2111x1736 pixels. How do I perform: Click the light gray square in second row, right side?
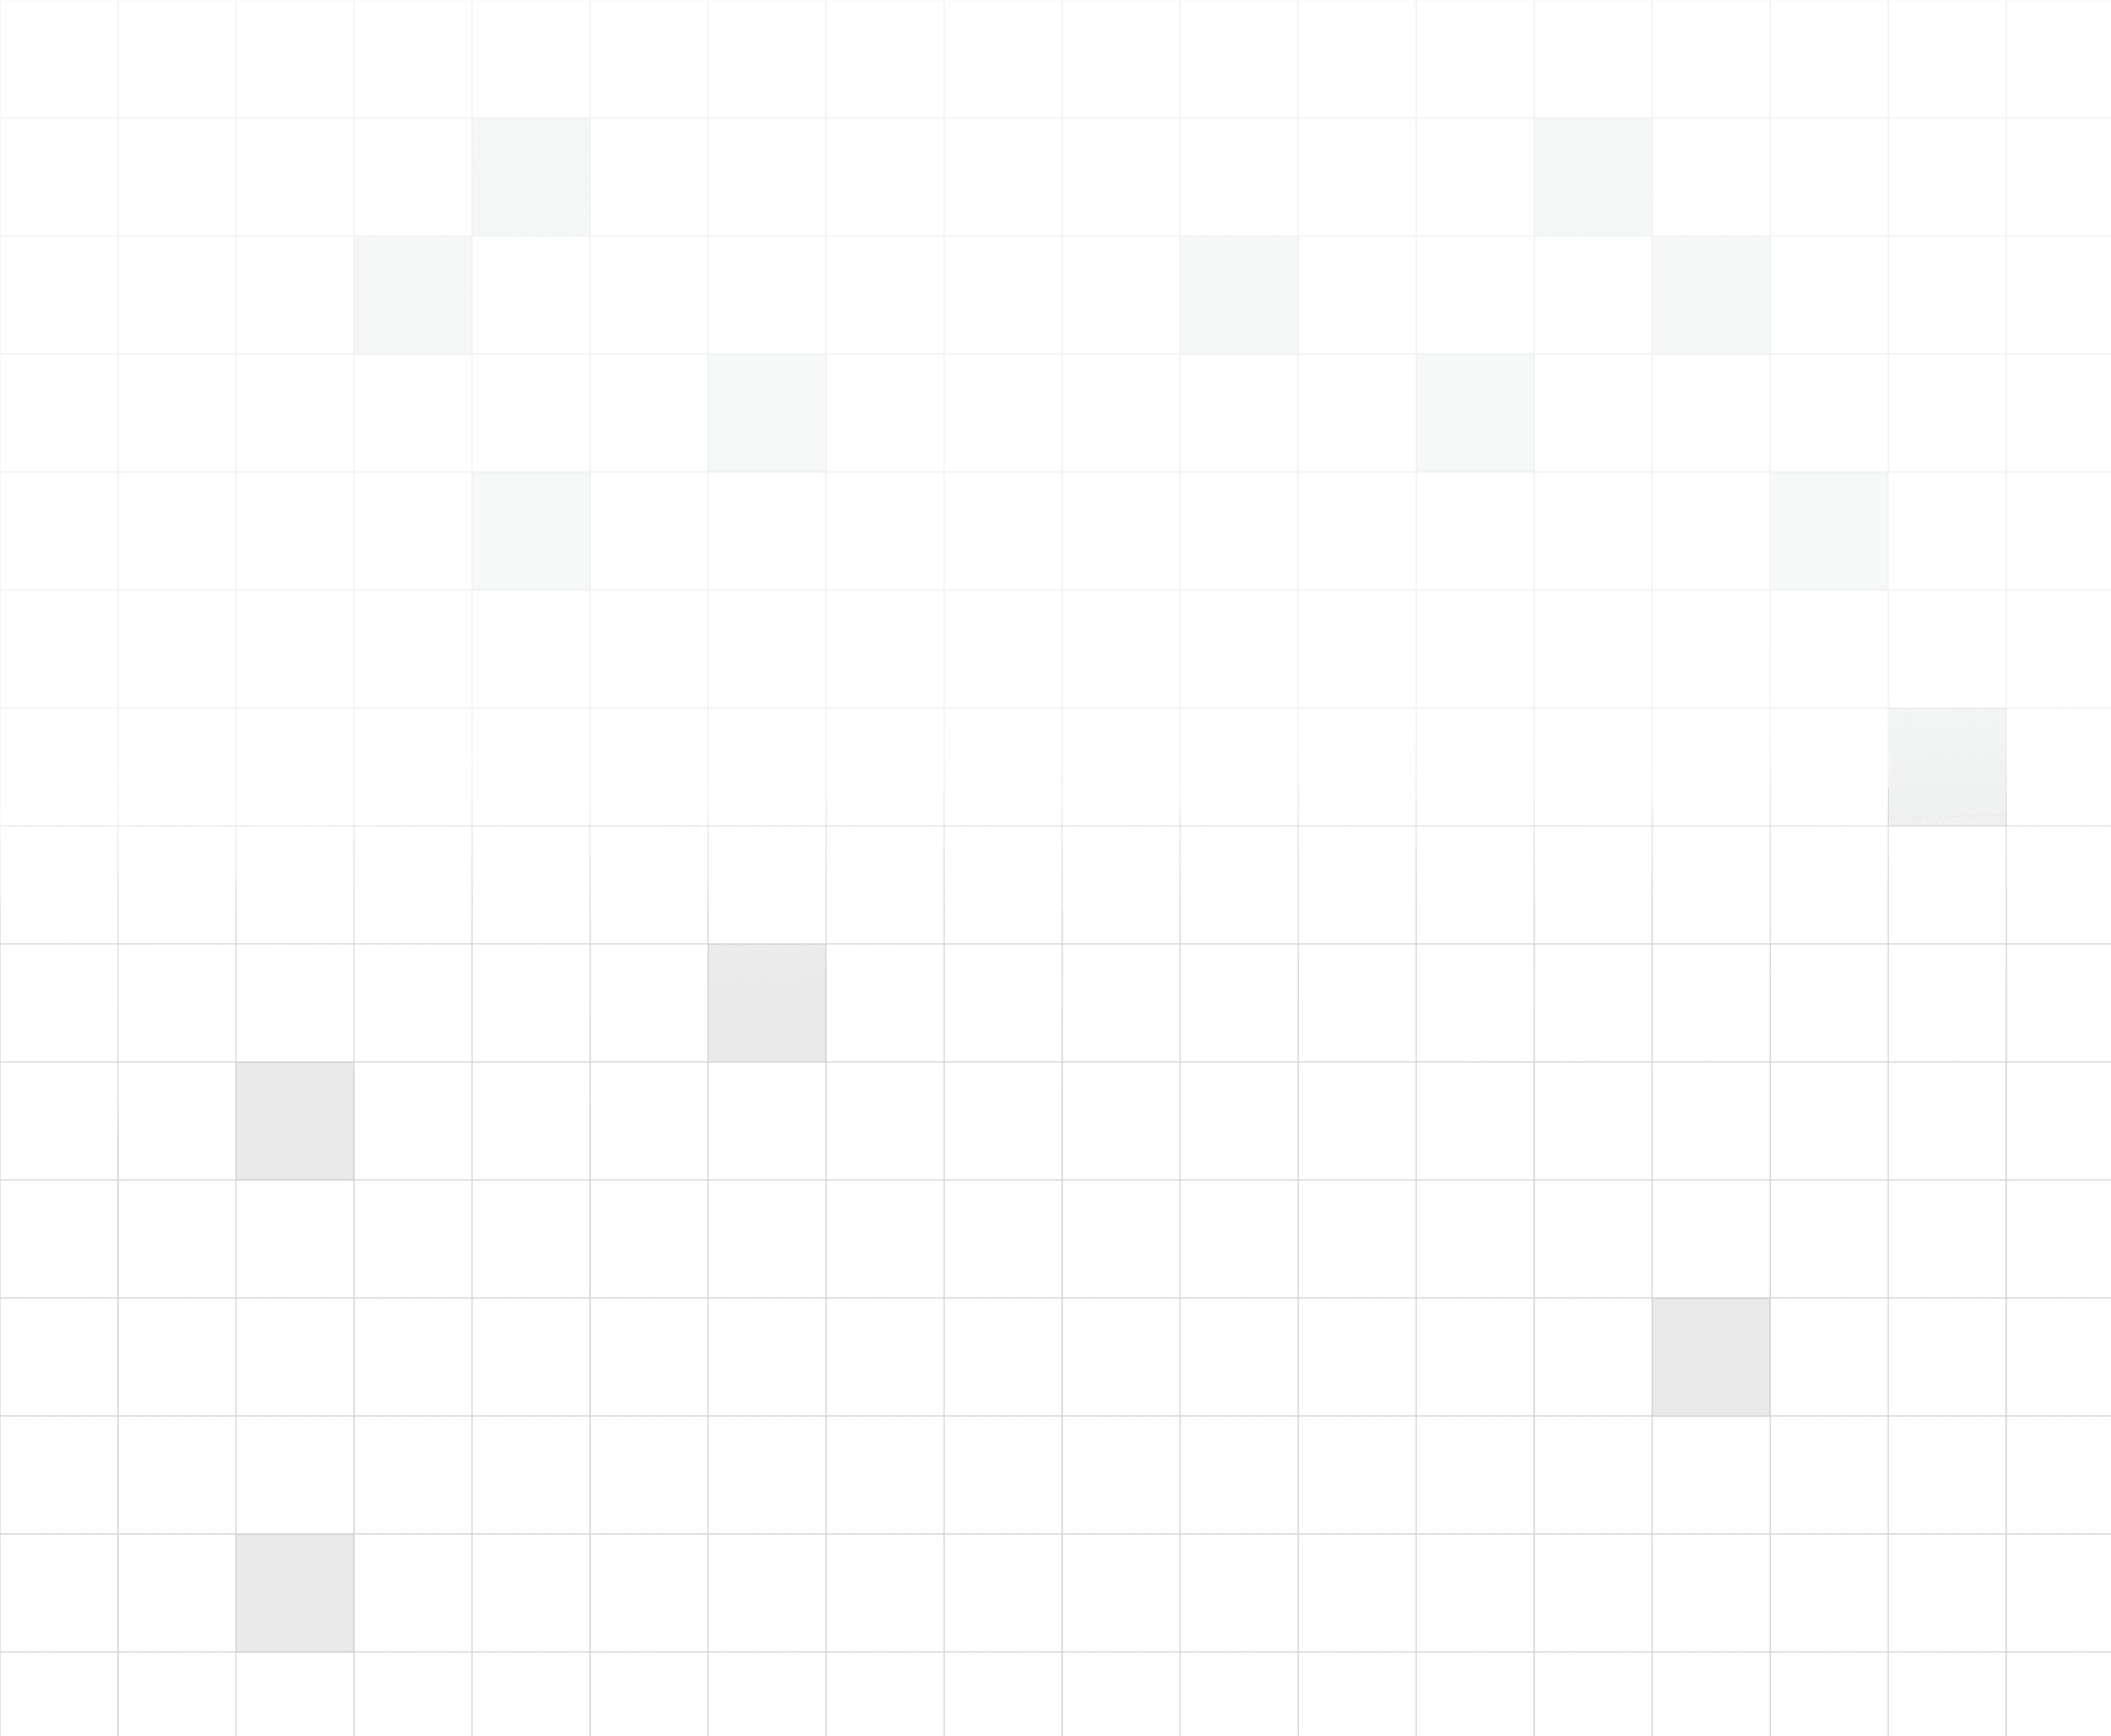click(1593, 177)
